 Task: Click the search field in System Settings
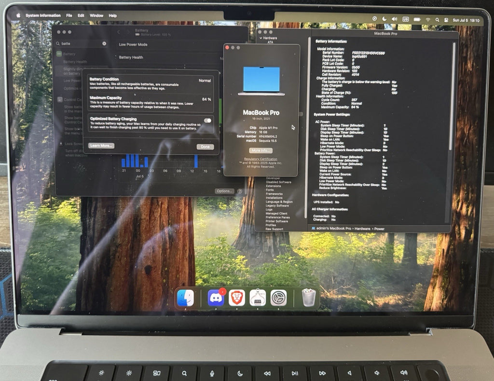pyautogui.click(x=81, y=43)
